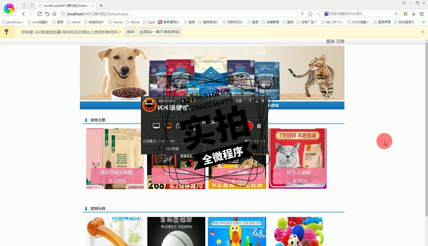Click the search box input
Viewport: 428px width, 246px height.
point(361,14)
